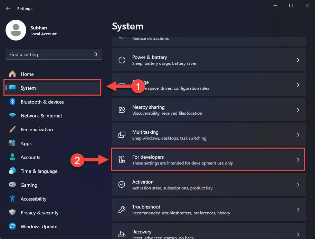The height and width of the screenshot is (239, 315).
Task: Click the Recovery icon
Action: point(122,234)
